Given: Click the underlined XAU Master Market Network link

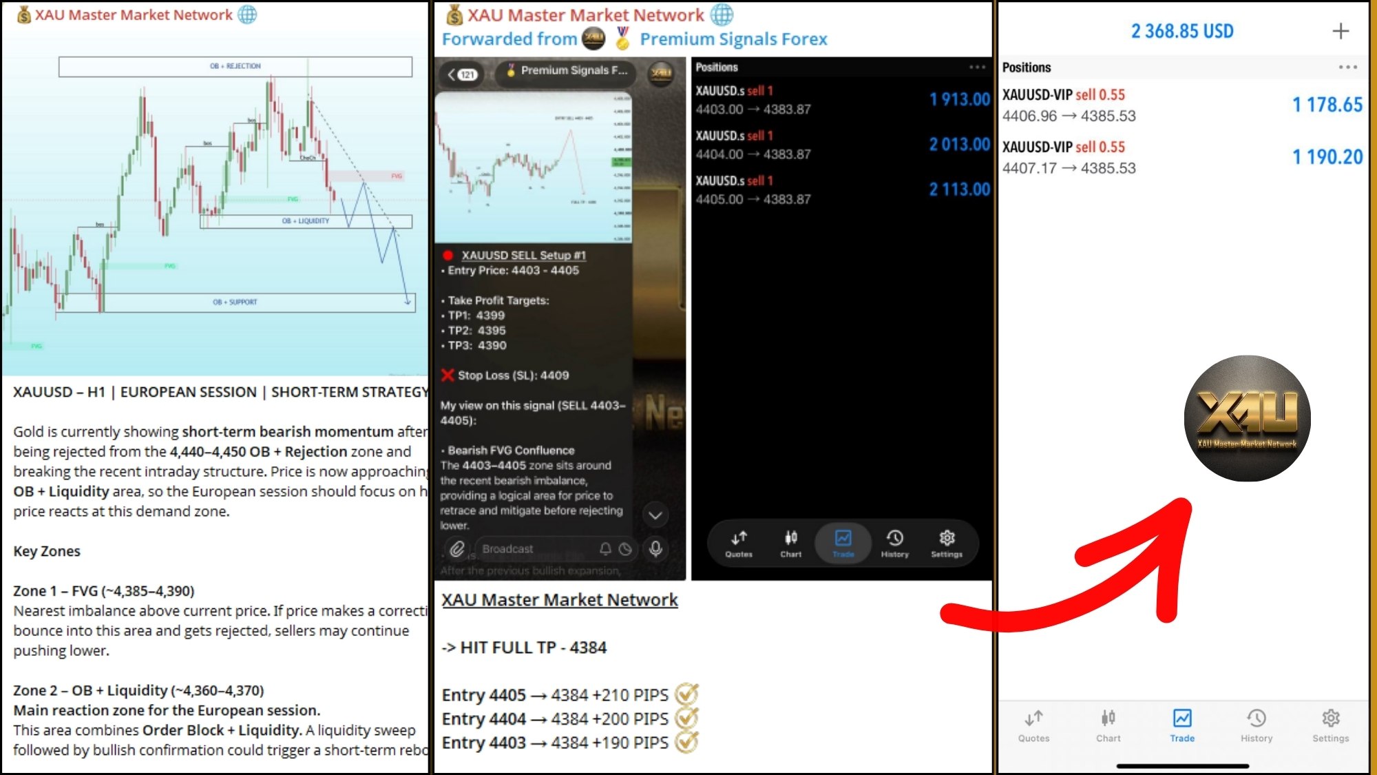Looking at the screenshot, I should pyautogui.click(x=560, y=600).
